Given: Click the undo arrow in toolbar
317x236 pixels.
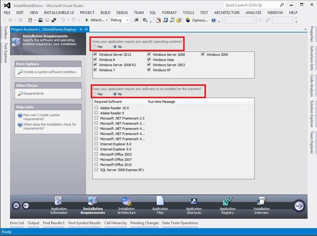Looking at the screenshot, I should click(x=63, y=20).
